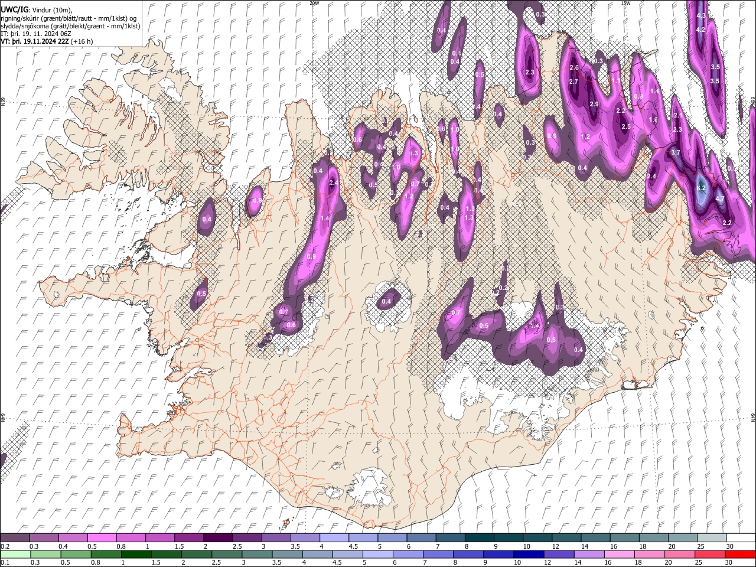Click the 1.1 precipitation value on the map
This screenshot has width=756, height=567.
coord(616,80)
